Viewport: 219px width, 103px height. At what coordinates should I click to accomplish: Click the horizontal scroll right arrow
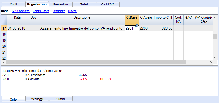click(211, 63)
